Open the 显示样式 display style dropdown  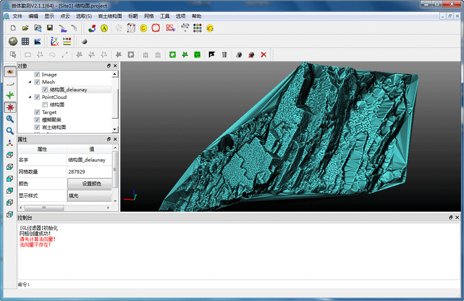click(90, 196)
